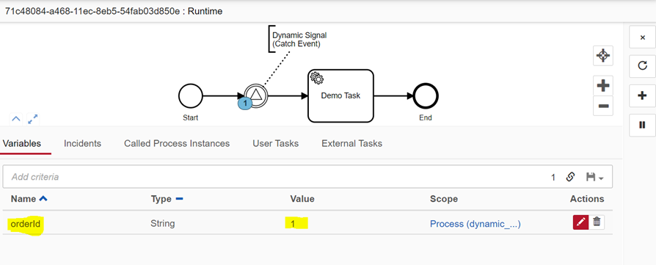Open the User Tasks tab
This screenshot has width=656, height=265.
pos(276,144)
